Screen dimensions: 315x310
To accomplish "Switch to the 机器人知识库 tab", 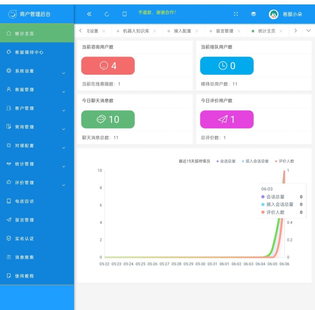I will click(135, 31).
